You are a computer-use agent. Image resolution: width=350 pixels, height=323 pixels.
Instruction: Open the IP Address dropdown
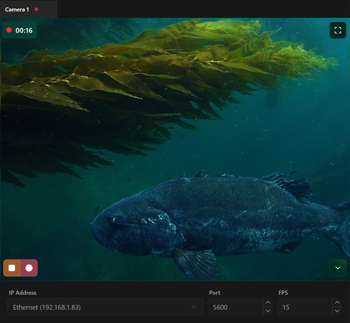click(105, 307)
